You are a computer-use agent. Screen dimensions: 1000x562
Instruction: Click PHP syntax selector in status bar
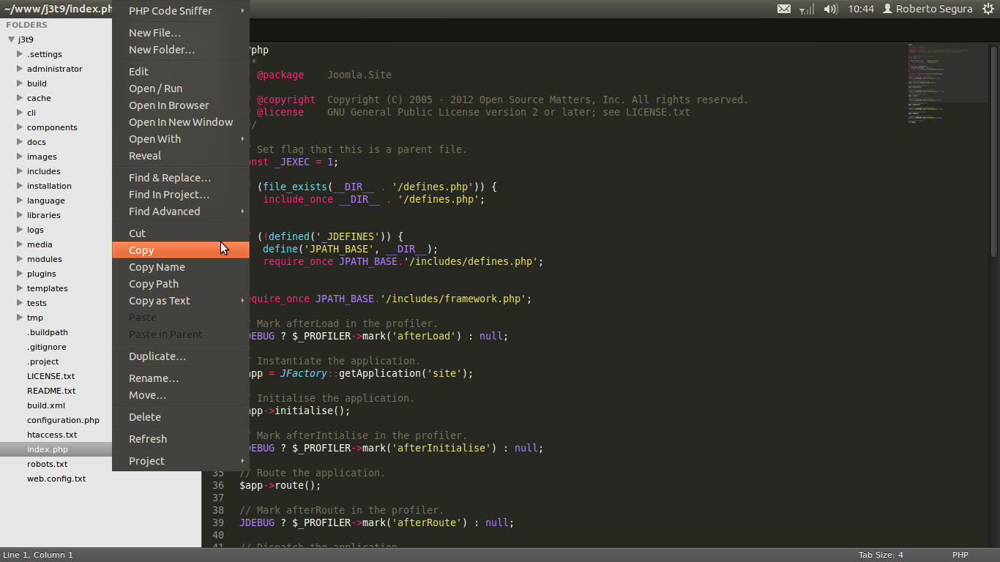tap(960, 555)
